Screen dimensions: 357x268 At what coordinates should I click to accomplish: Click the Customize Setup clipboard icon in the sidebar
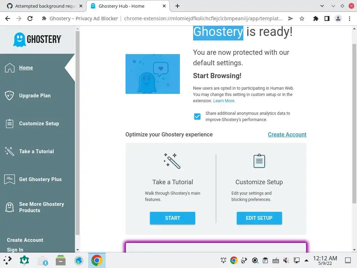click(9, 124)
